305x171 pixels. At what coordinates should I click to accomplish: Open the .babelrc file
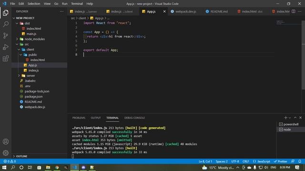[30, 81]
